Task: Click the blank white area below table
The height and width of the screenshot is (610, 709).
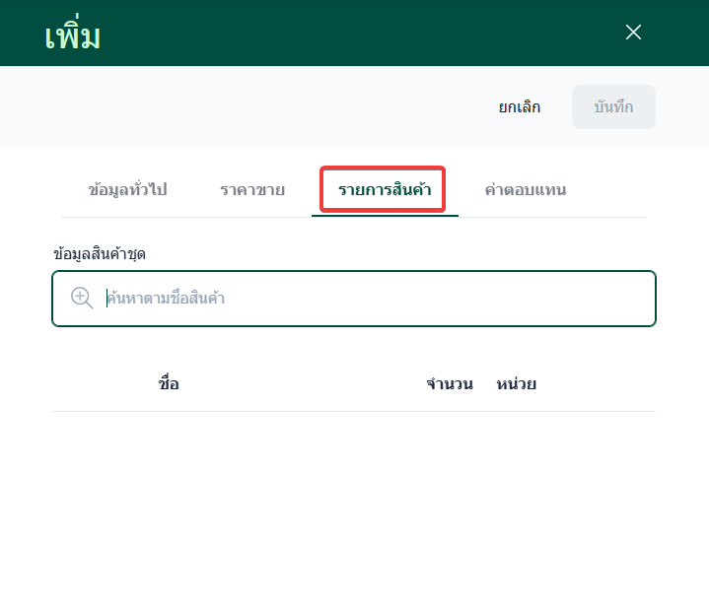Action: pos(353,552)
